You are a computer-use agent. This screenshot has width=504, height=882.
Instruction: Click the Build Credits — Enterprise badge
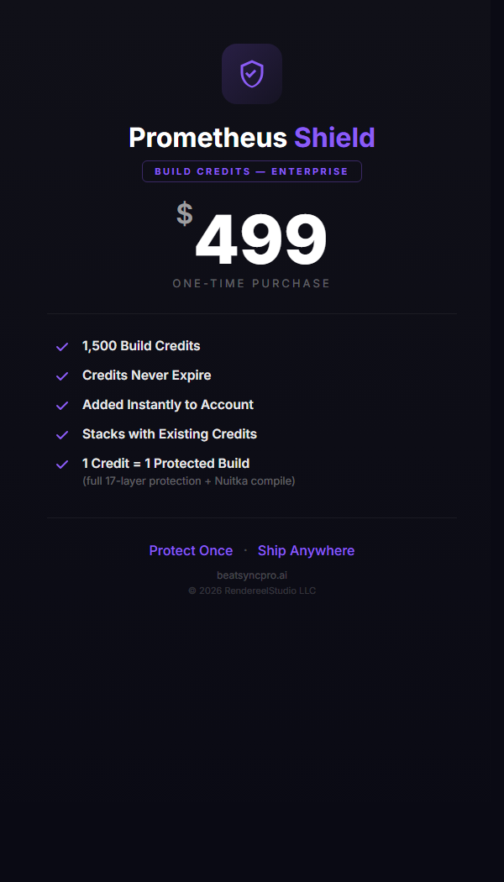coord(251,171)
